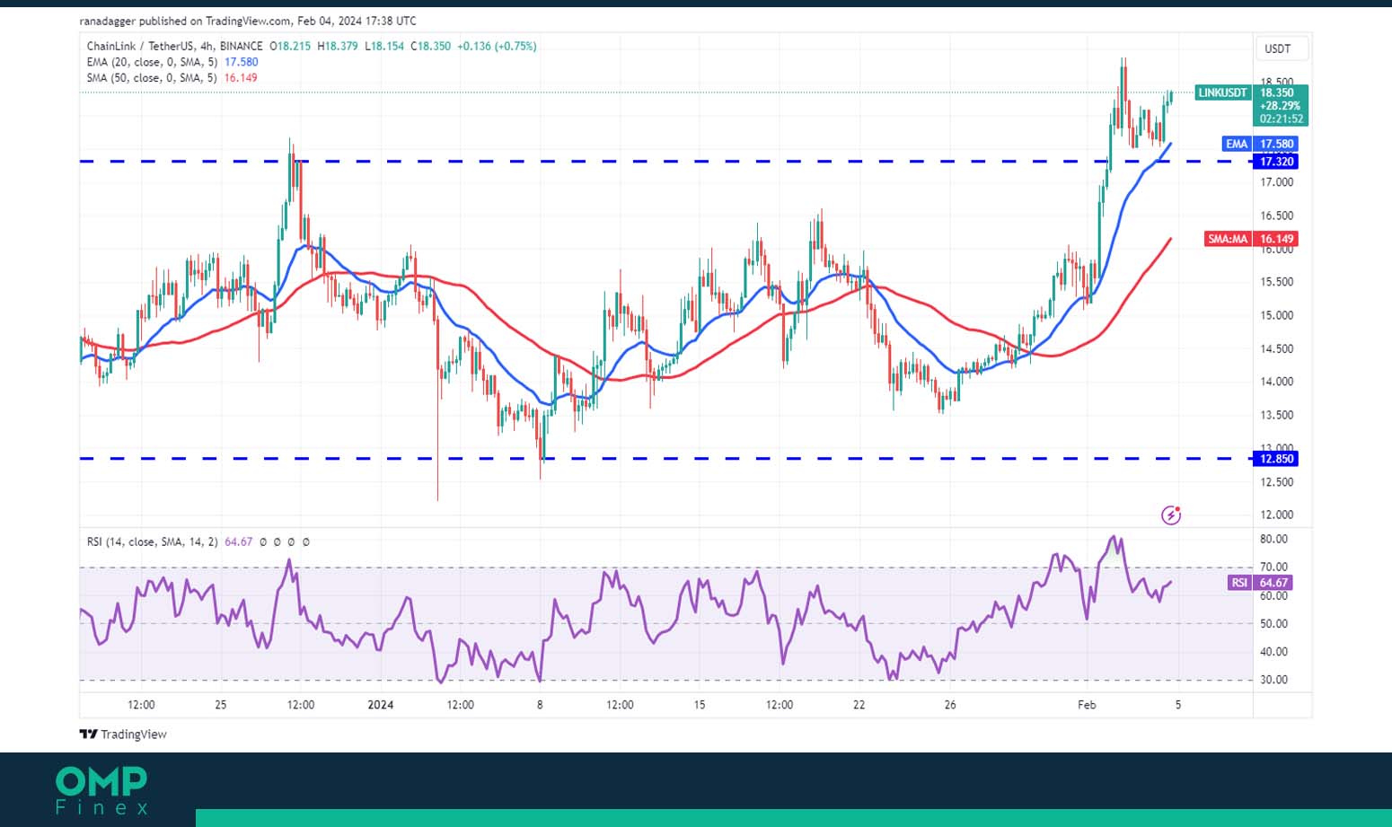Viewport: 1392px width, 827px height.
Task: Click the low value L18.154
Action: point(384,46)
